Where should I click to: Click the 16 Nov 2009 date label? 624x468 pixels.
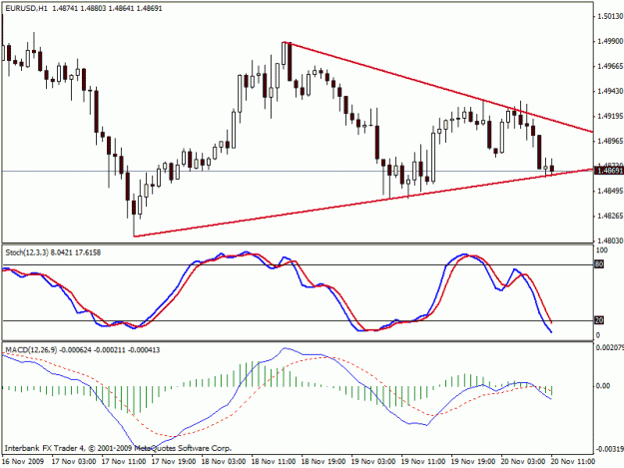click(x=23, y=462)
